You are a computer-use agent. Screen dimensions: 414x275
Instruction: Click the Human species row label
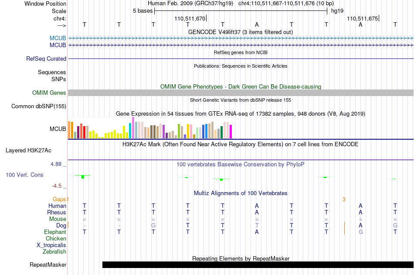[x=57, y=206]
